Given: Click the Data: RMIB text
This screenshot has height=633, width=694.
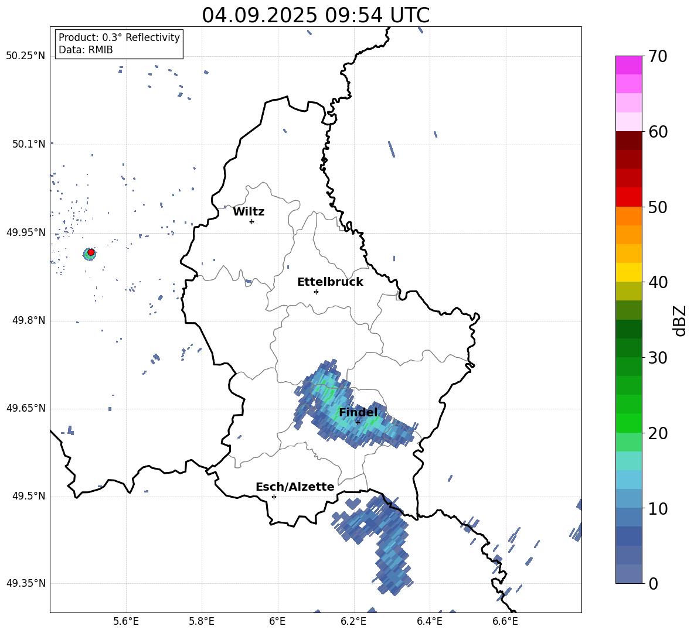Looking at the screenshot, I should 86,50.
